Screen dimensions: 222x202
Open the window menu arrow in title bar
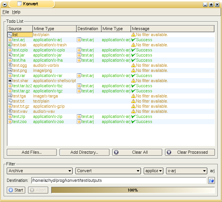[x=5, y=5]
